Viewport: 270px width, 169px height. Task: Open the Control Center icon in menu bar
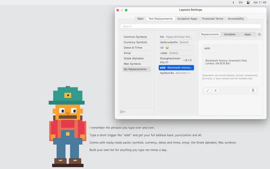248,2
